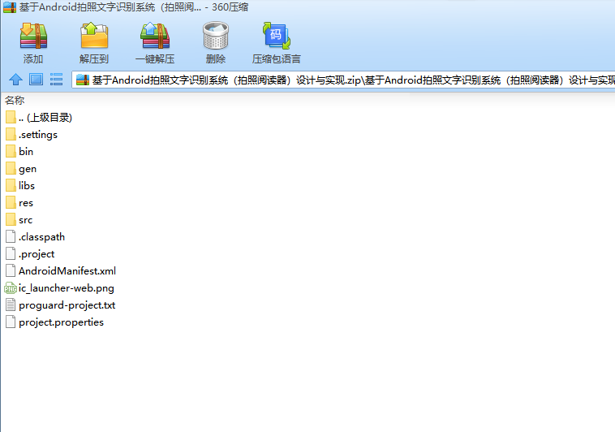Screen dimensions: 615x432
Task: Select the '.. (上级目录)' row text
Action: pos(45,118)
